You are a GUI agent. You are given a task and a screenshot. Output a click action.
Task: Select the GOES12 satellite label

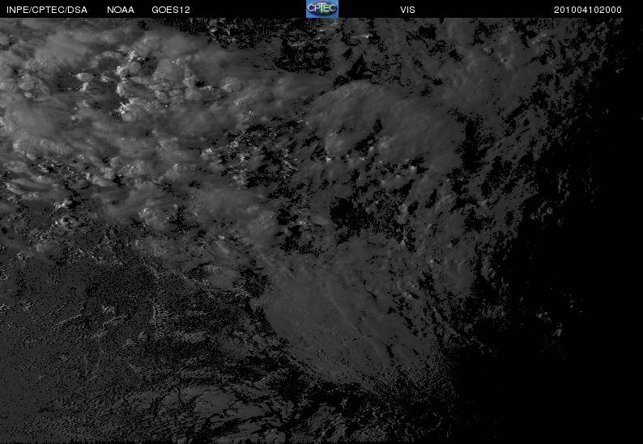(x=171, y=10)
